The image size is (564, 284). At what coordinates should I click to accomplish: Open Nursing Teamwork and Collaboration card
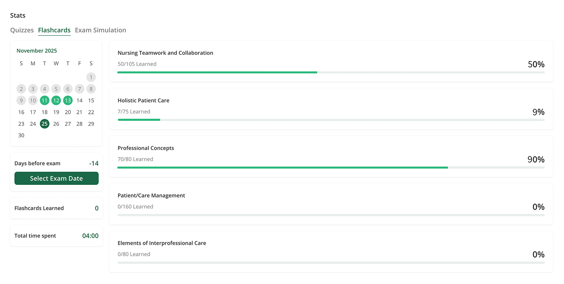331,61
